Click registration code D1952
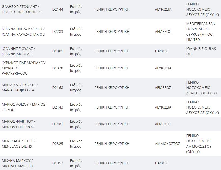Screen dimensions: 221x170 tap(58, 163)
